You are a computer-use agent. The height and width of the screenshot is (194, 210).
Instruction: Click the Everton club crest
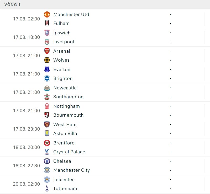point(47,69)
